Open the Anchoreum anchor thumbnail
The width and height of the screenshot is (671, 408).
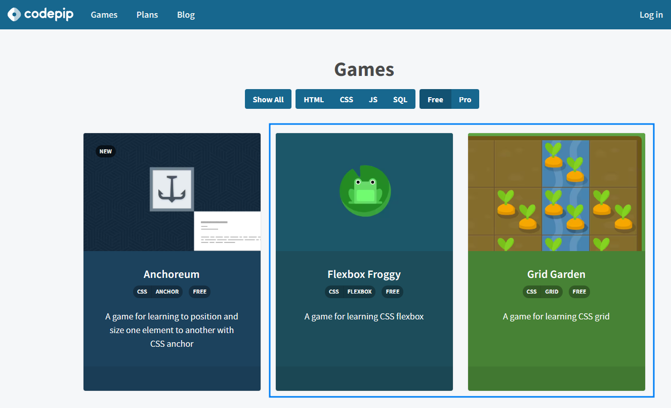click(x=172, y=192)
